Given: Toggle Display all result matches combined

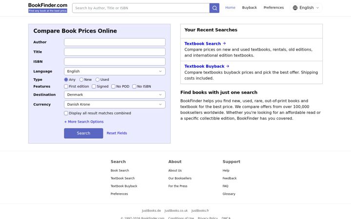Looking at the screenshot, I should tap(66, 113).
